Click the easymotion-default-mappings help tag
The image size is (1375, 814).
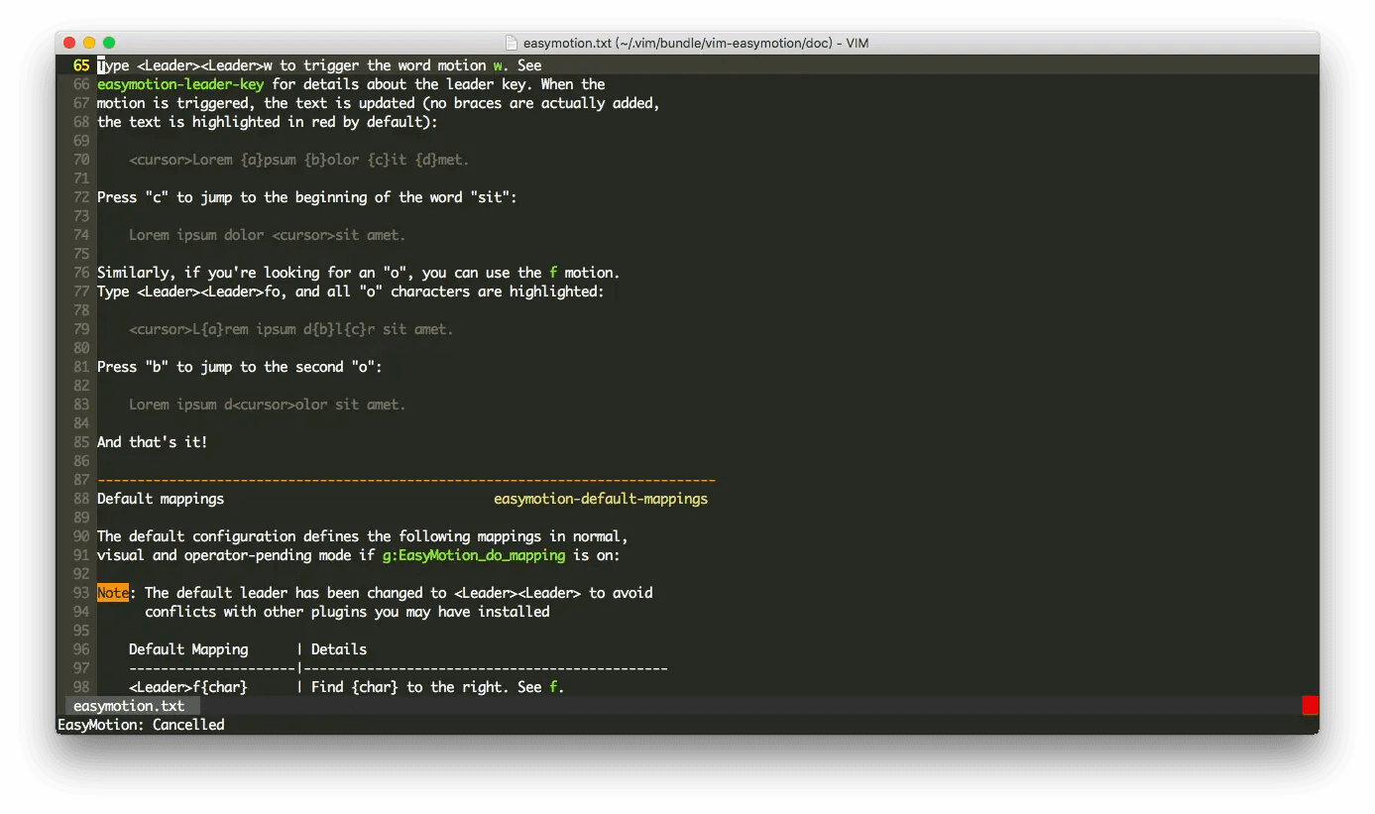(x=601, y=499)
